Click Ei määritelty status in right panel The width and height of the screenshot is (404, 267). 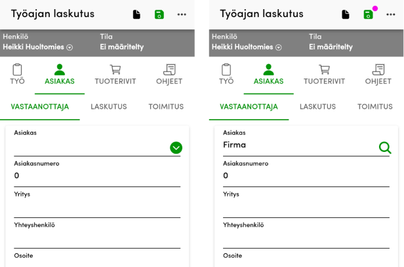(x=331, y=47)
